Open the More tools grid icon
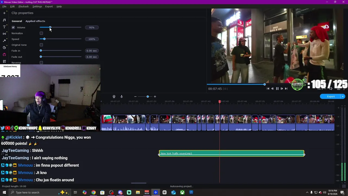The width and height of the screenshot is (348, 196). [4, 61]
